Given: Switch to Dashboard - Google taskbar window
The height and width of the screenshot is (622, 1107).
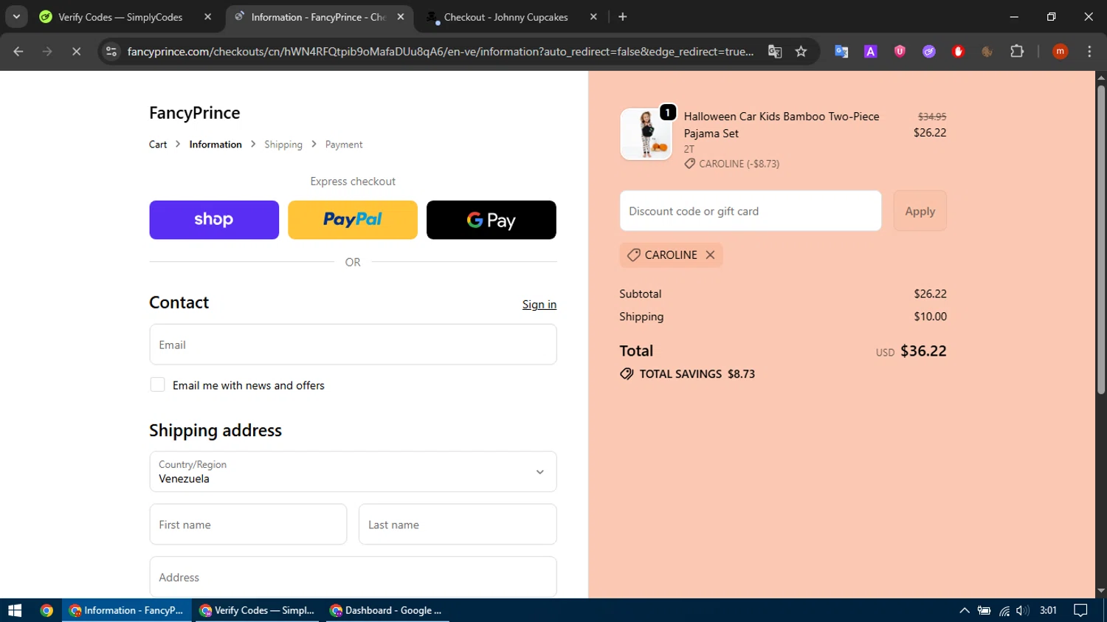Looking at the screenshot, I should point(386,610).
